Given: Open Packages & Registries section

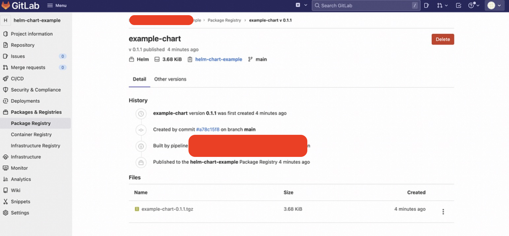Looking at the screenshot, I should pyautogui.click(x=36, y=112).
